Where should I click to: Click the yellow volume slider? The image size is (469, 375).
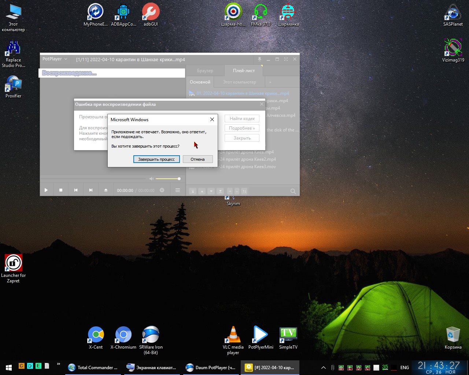pos(167,179)
